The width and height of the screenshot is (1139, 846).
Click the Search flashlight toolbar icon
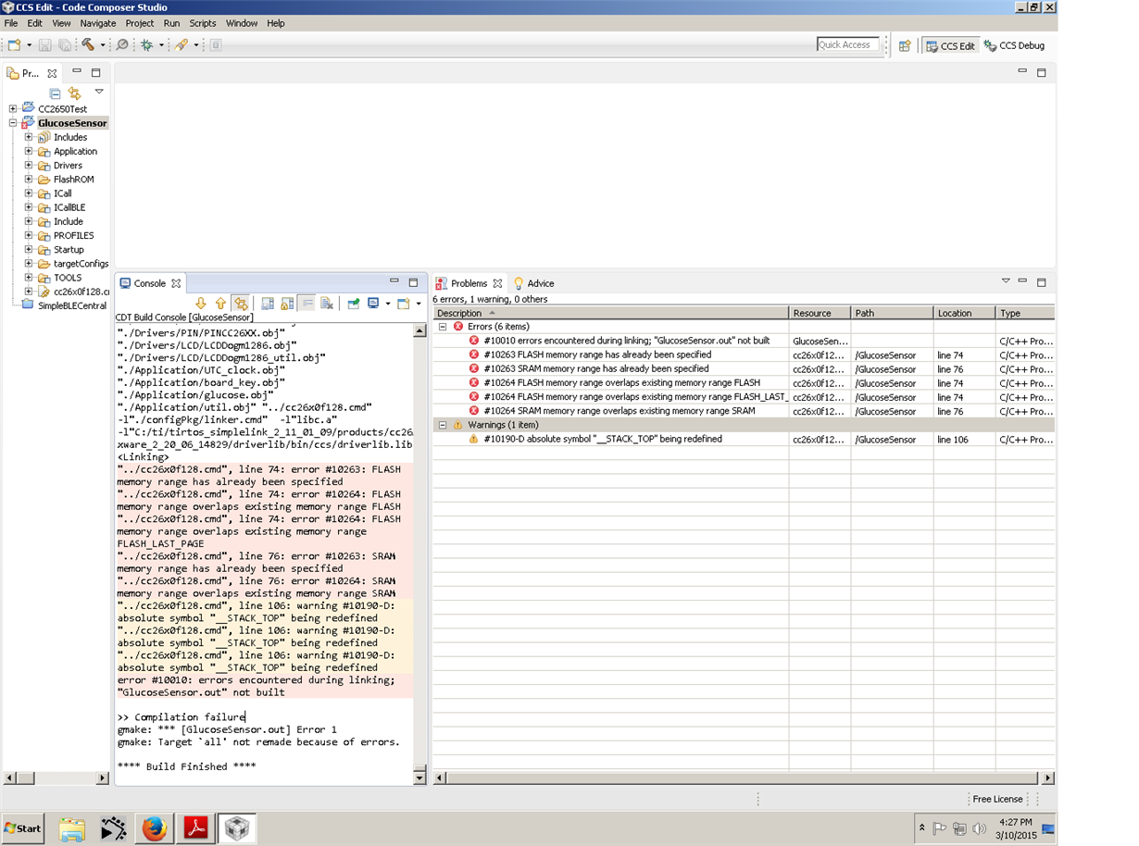pyautogui.click(x=122, y=44)
